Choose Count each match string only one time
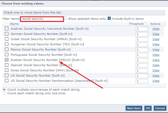 [4, 93]
